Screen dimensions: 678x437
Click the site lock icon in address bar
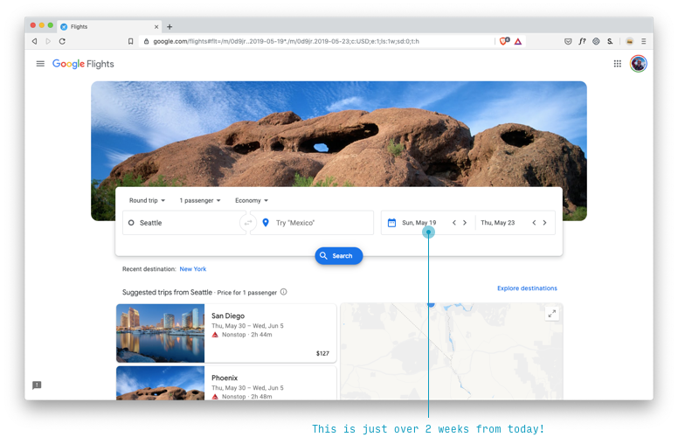(x=146, y=41)
